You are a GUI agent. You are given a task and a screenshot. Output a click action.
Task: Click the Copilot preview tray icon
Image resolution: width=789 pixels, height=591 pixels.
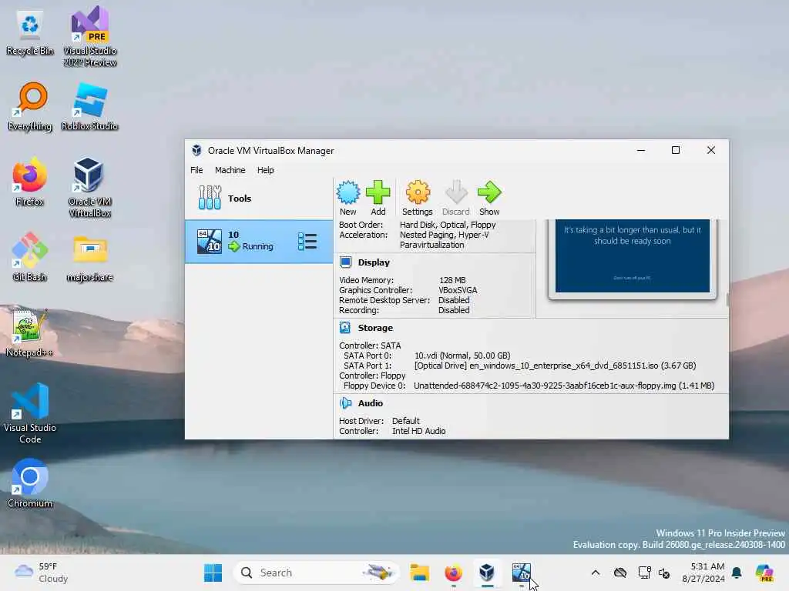pyautogui.click(x=764, y=573)
